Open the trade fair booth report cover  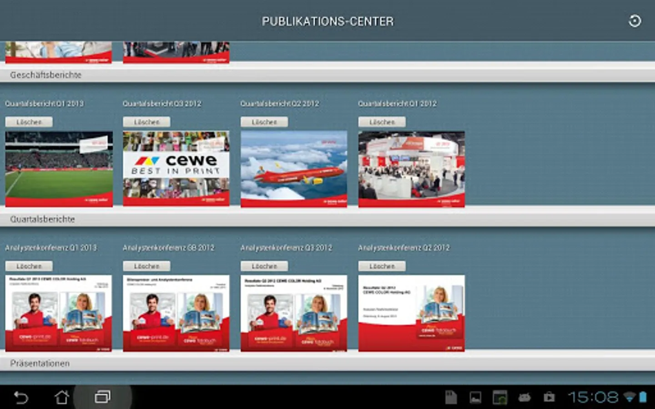pos(412,169)
